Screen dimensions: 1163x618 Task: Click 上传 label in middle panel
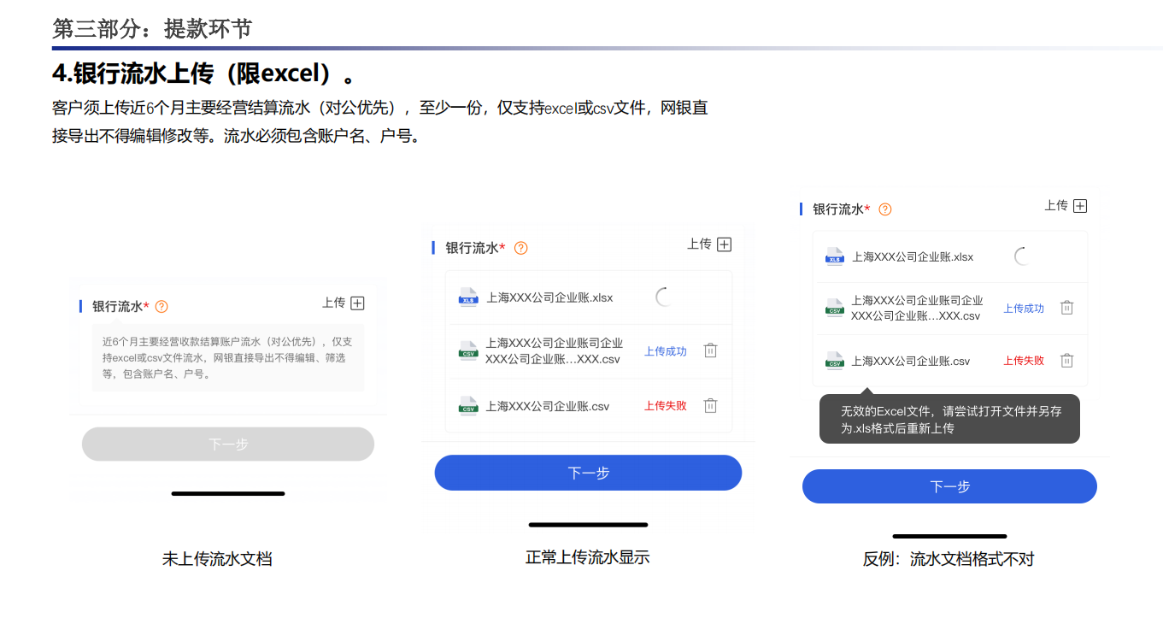click(x=699, y=244)
